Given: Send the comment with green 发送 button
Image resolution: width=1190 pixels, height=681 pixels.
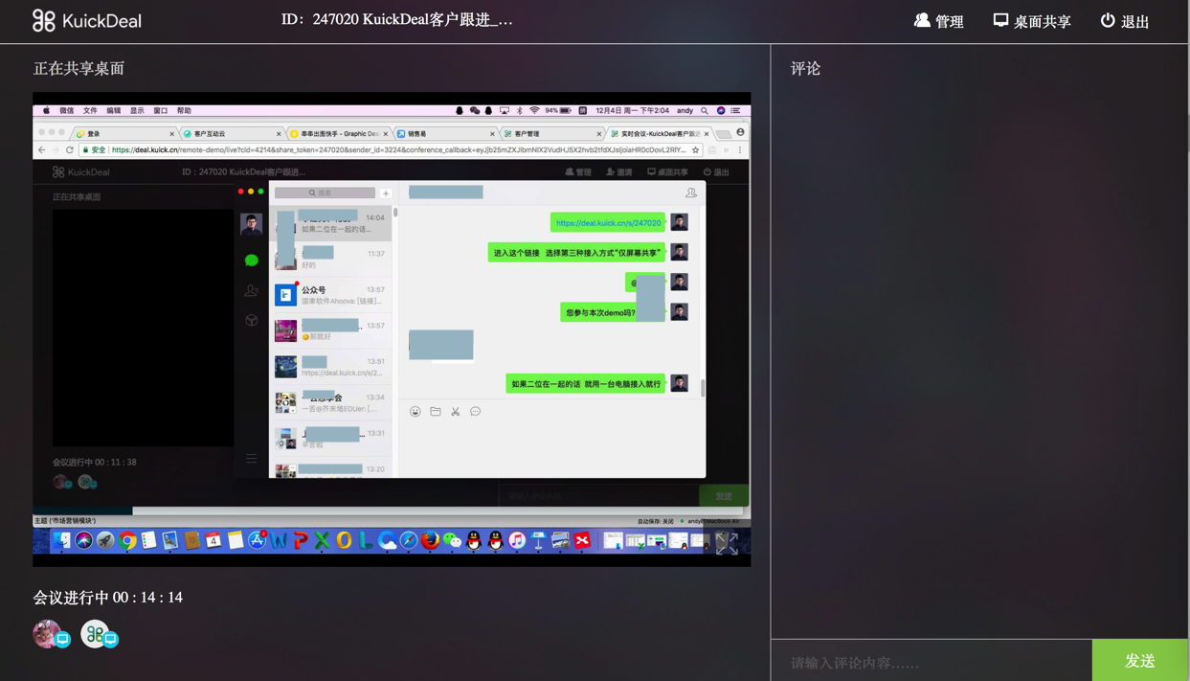Looking at the screenshot, I should 1139,661.
